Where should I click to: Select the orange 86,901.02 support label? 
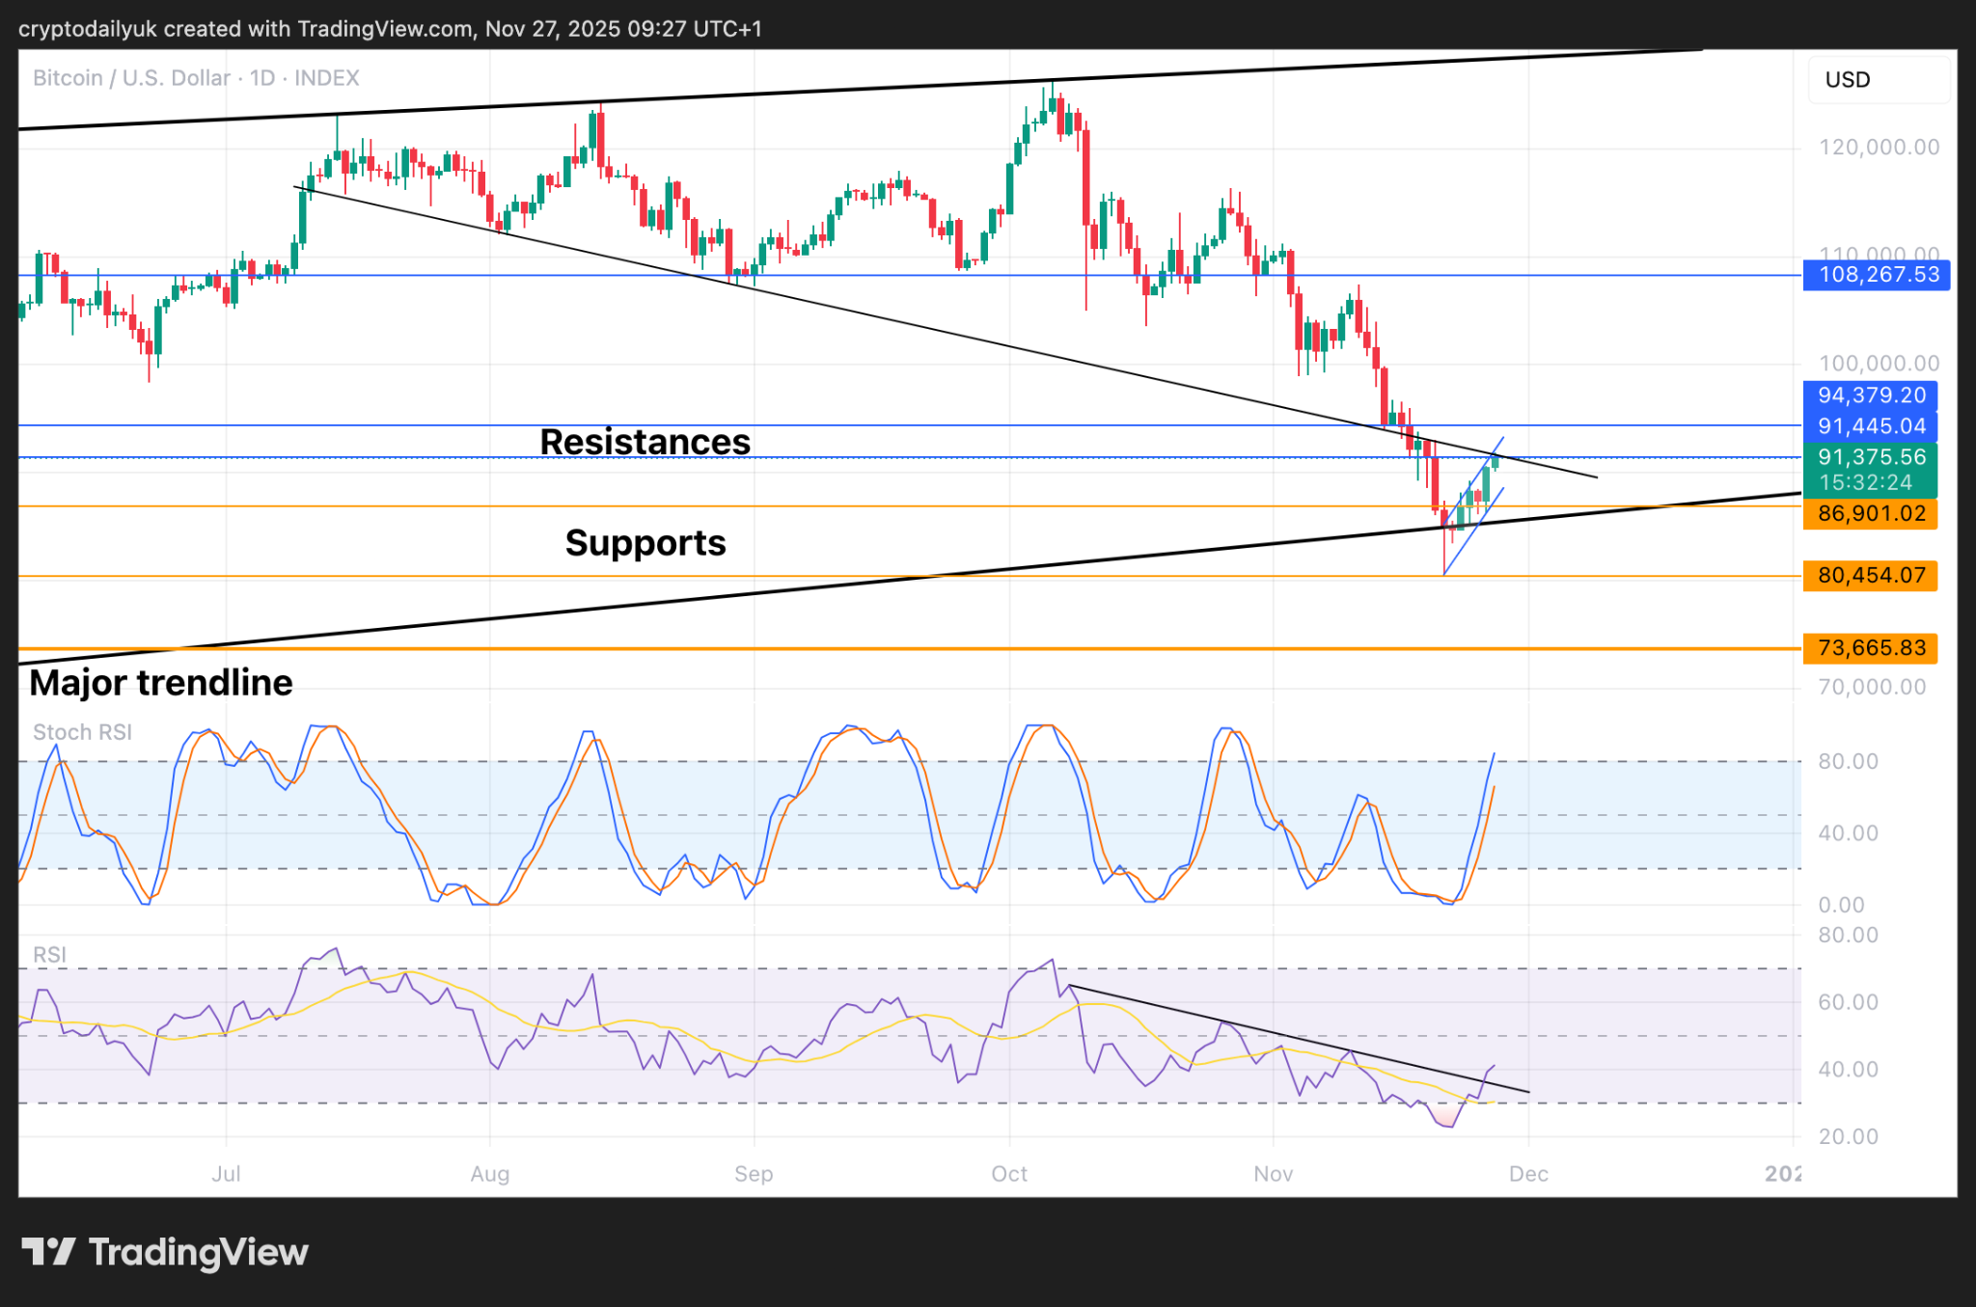coord(1871,514)
